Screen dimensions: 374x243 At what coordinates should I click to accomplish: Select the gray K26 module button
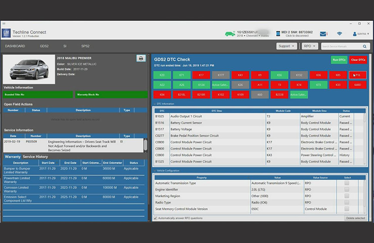[x=241, y=85]
